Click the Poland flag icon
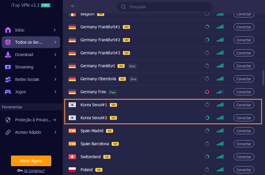 click(72, 170)
